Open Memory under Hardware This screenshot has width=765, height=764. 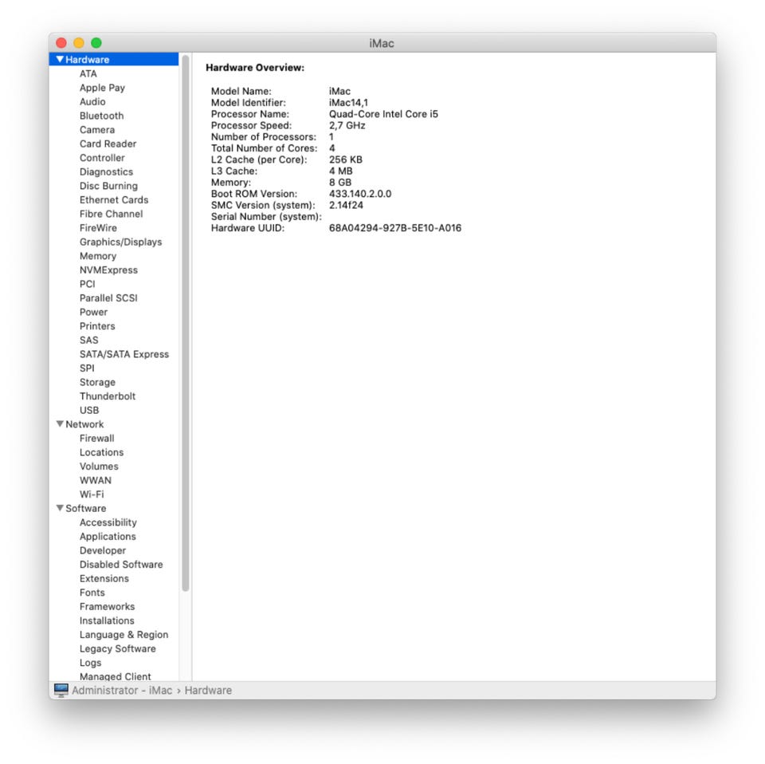pos(98,256)
